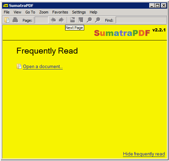Open the File menu

point(7,12)
